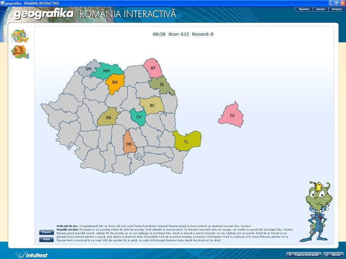The width and height of the screenshot is (346, 259).
Task: Open the Tipărire menu tab
Action: click(304, 9)
